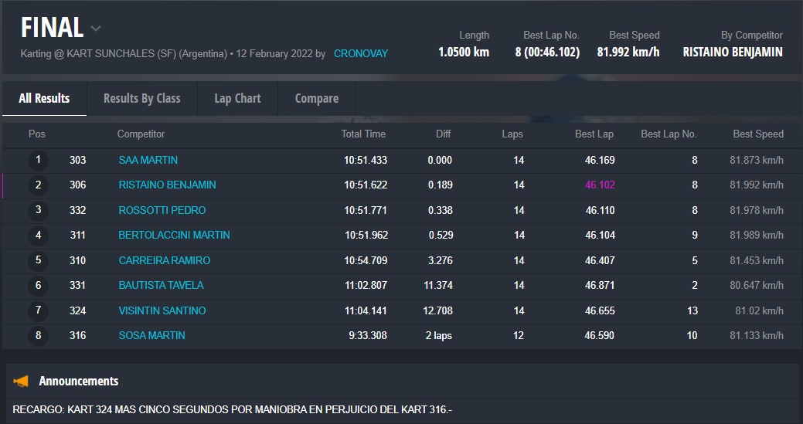Select SOSA MARTIN competitor name

point(151,335)
